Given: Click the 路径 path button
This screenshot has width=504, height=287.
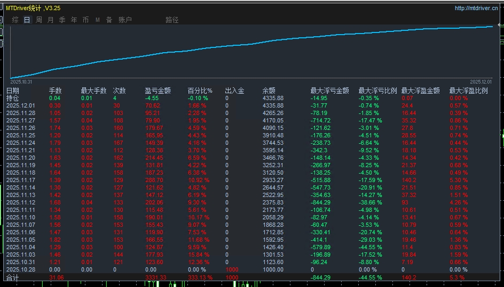Looking at the screenshot, I should (172, 20).
